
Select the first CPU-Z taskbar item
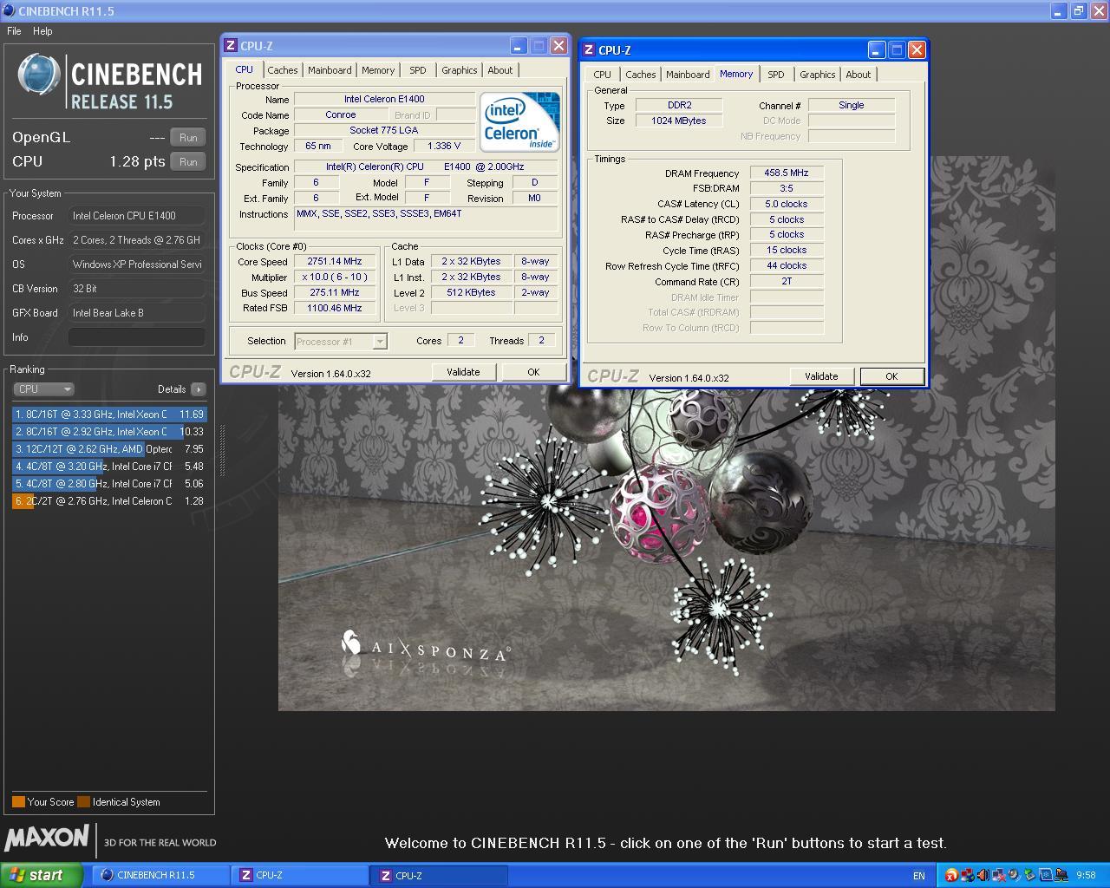click(x=300, y=875)
